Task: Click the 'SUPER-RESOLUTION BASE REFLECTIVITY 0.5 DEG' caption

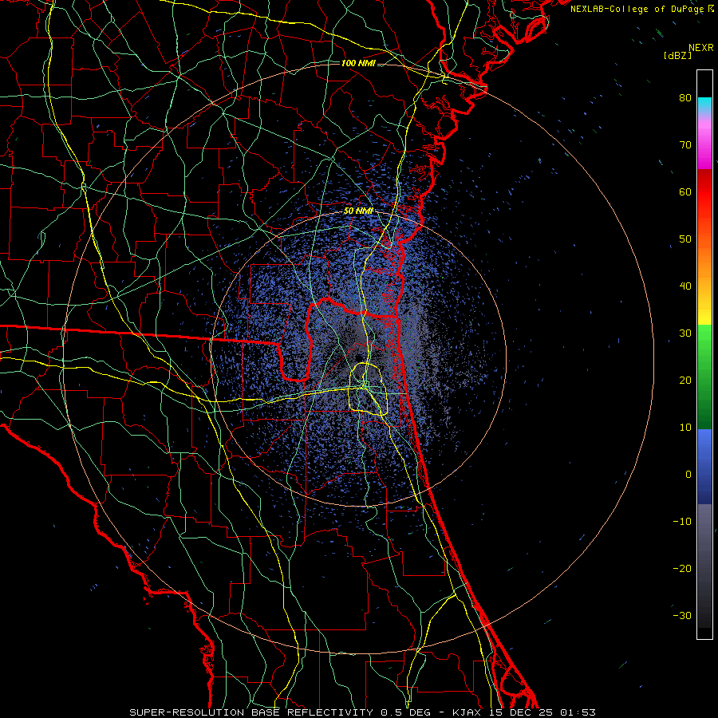Action: (x=280, y=712)
